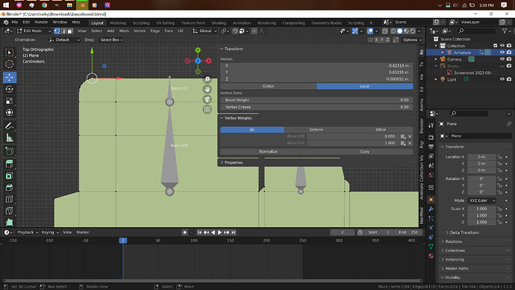Switch to the UV Editing workspace tab
515x290 pixels.
tap(165, 23)
